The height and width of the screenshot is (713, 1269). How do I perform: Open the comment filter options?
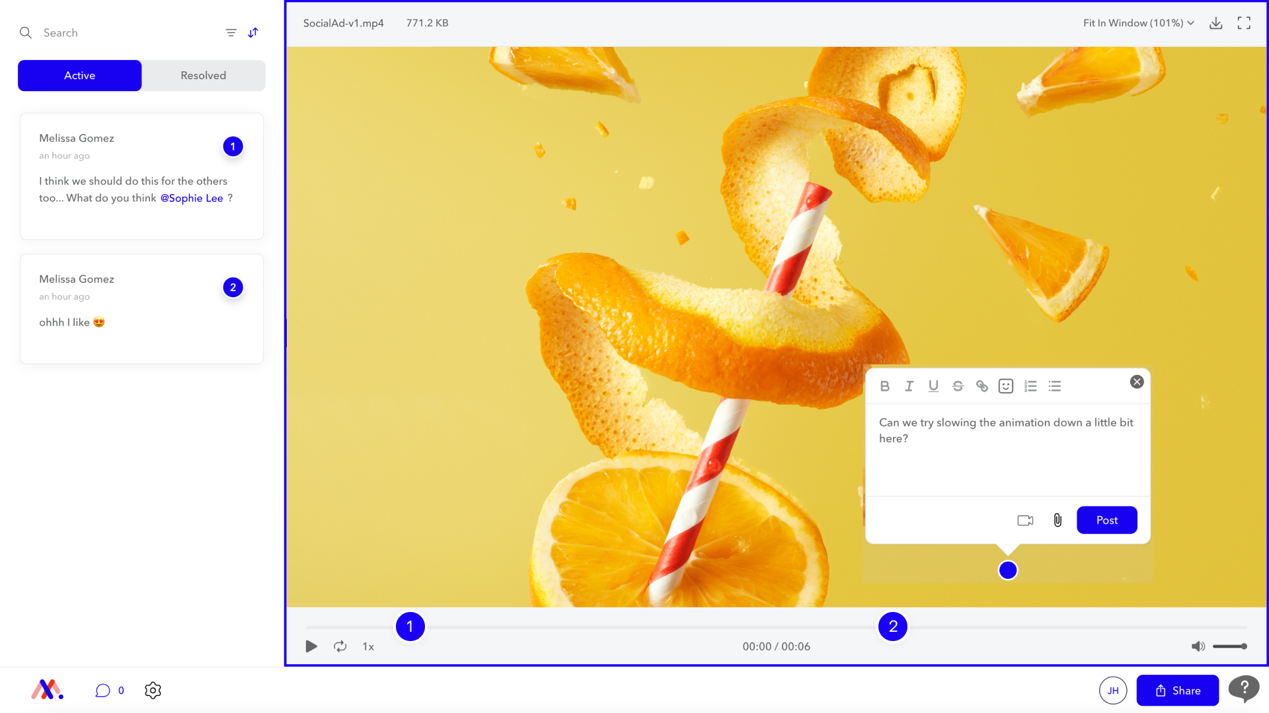230,32
